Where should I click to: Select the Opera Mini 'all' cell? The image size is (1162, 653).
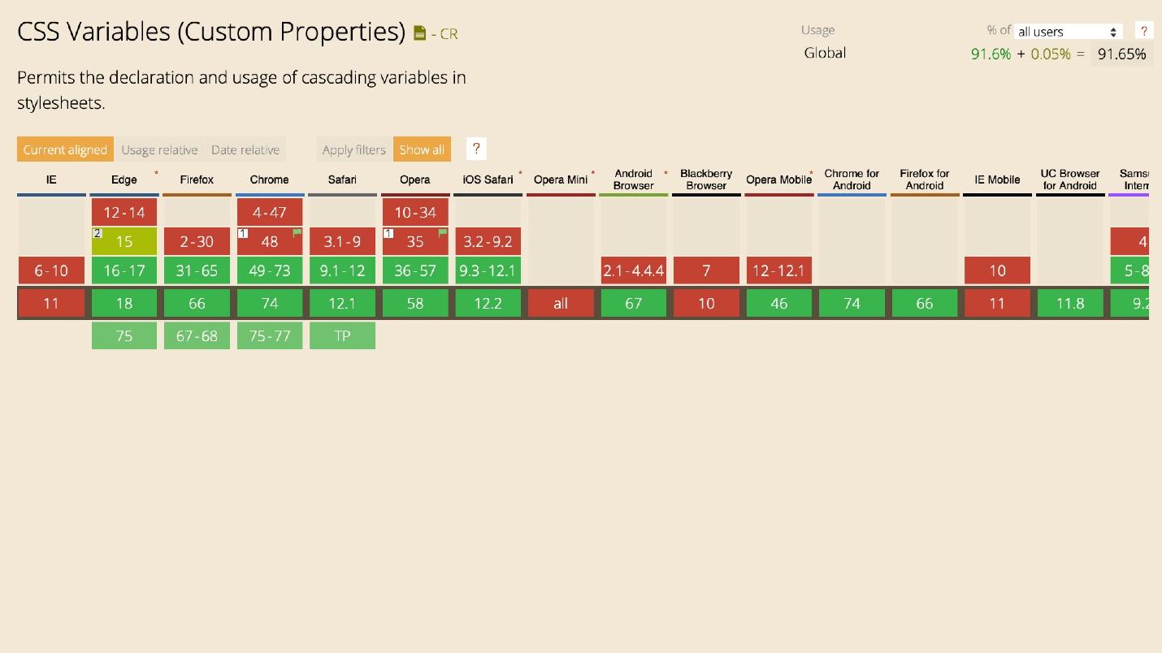(x=561, y=303)
